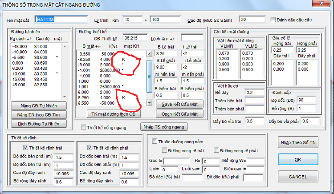Click the CANCEL button
Viewport: 334px width, 194px height.
pos(298,177)
